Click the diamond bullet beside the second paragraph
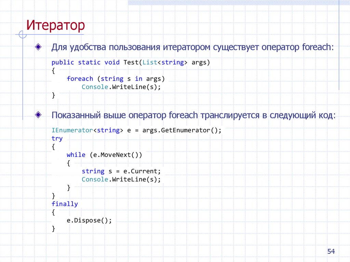Image resolution: width=350 pixels, height=262 pixels. click(38, 114)
